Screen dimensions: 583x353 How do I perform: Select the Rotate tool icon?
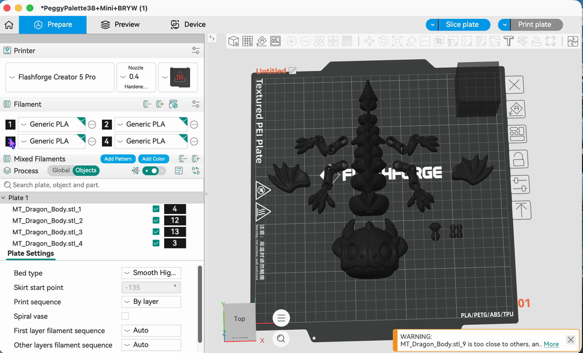point(383,41)
